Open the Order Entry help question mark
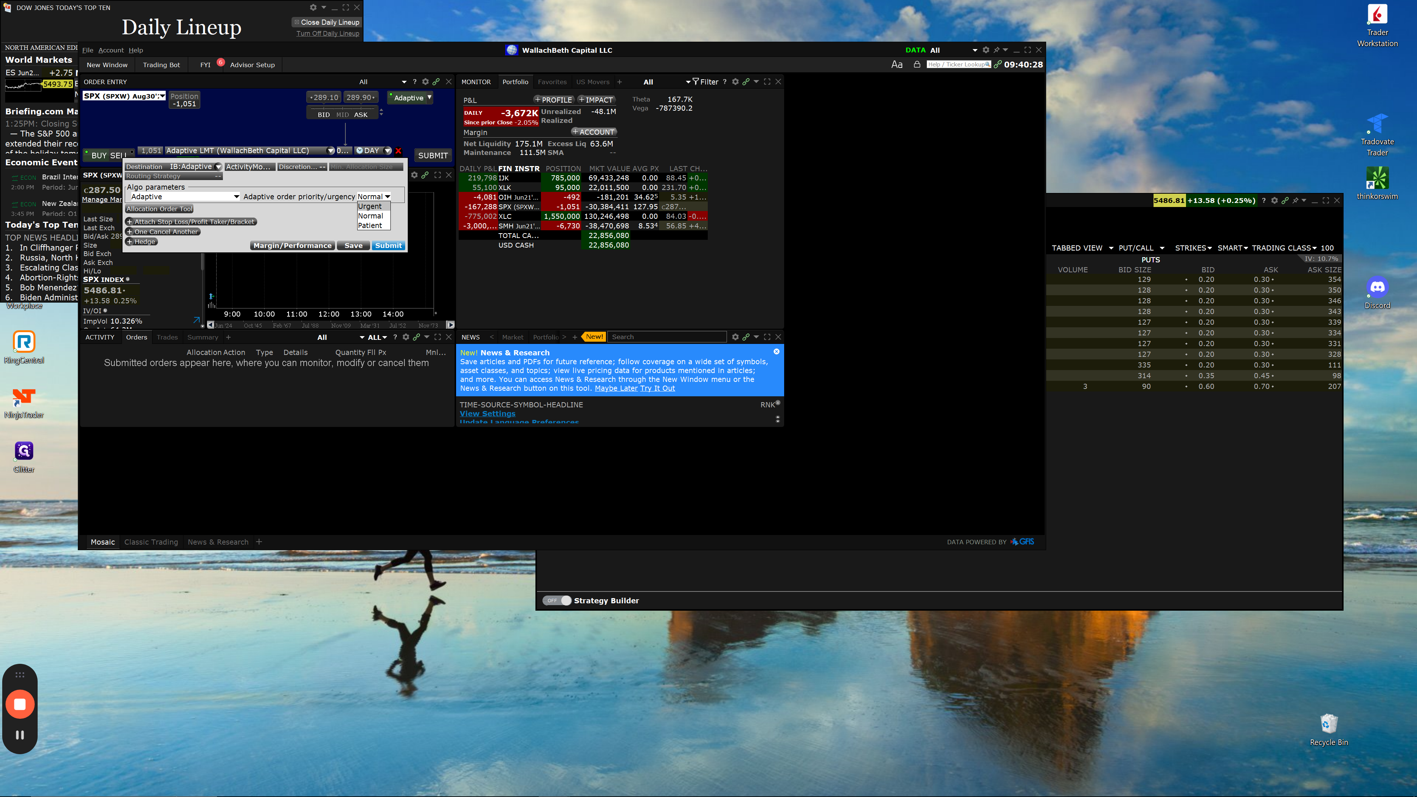1417x797 pixels. 415,82
